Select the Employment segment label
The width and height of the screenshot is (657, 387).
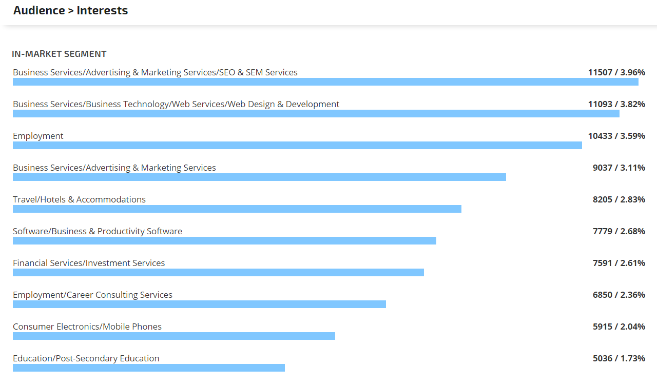click(x=38, y=136)
